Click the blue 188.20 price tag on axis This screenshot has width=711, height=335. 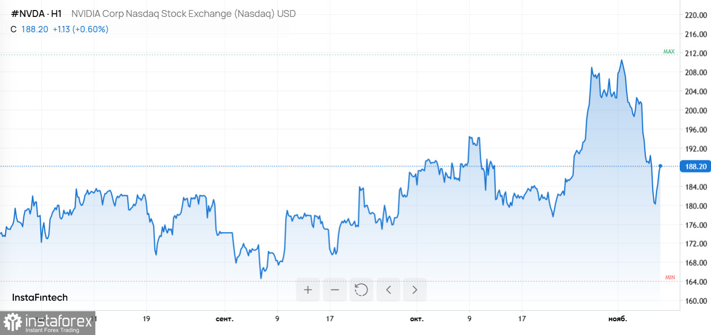click(696, 167)
